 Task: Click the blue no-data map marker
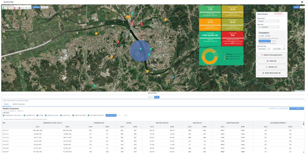173,77
